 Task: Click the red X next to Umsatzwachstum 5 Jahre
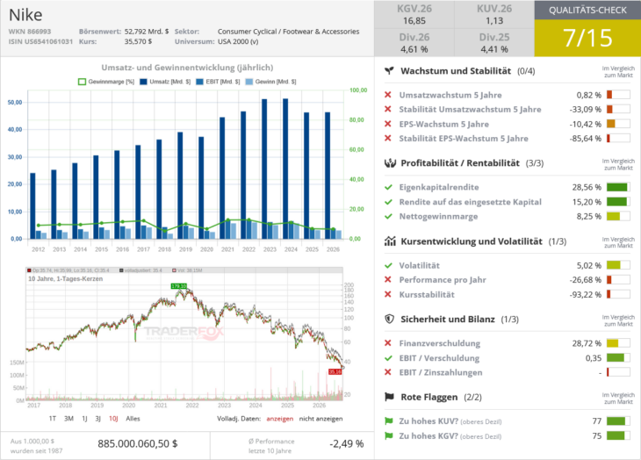pyautogui.click(x=388, y=95)
